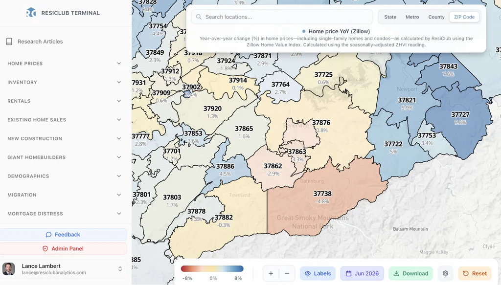Select ZIP 37821 map label
Image resolution: width=501 pixels, height=285 pixels.
click(x=407, y=100)
